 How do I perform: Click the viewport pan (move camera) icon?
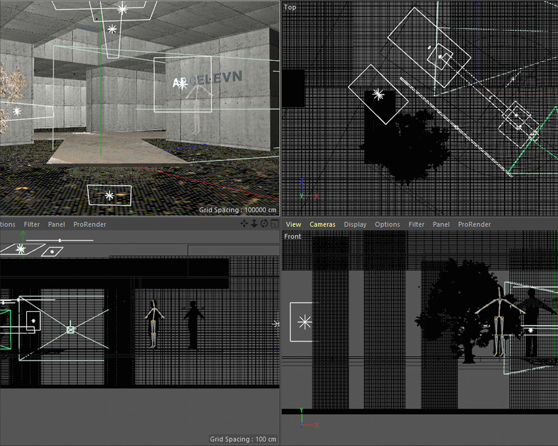click(x=244, y=223)
